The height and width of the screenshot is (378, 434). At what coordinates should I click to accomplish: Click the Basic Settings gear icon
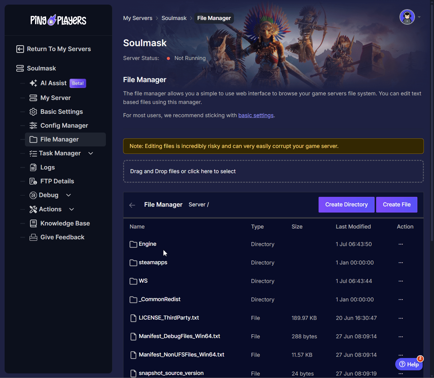(33, 112)
